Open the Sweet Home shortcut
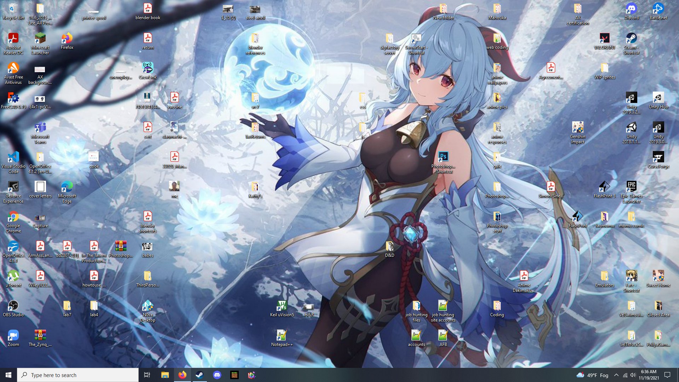 point(658,279)
